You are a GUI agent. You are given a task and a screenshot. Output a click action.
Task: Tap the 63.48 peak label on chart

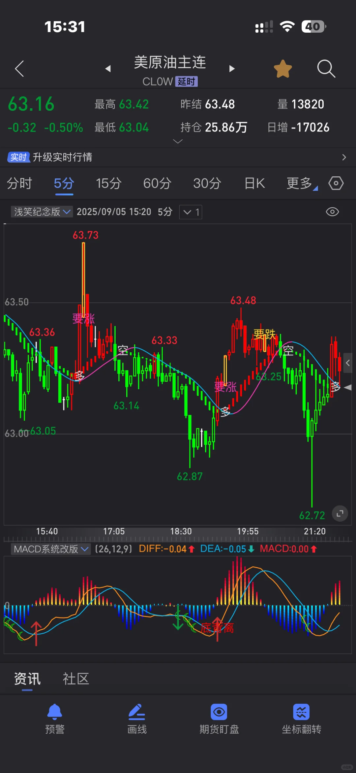pyautogui.click(x=243, y=300)
